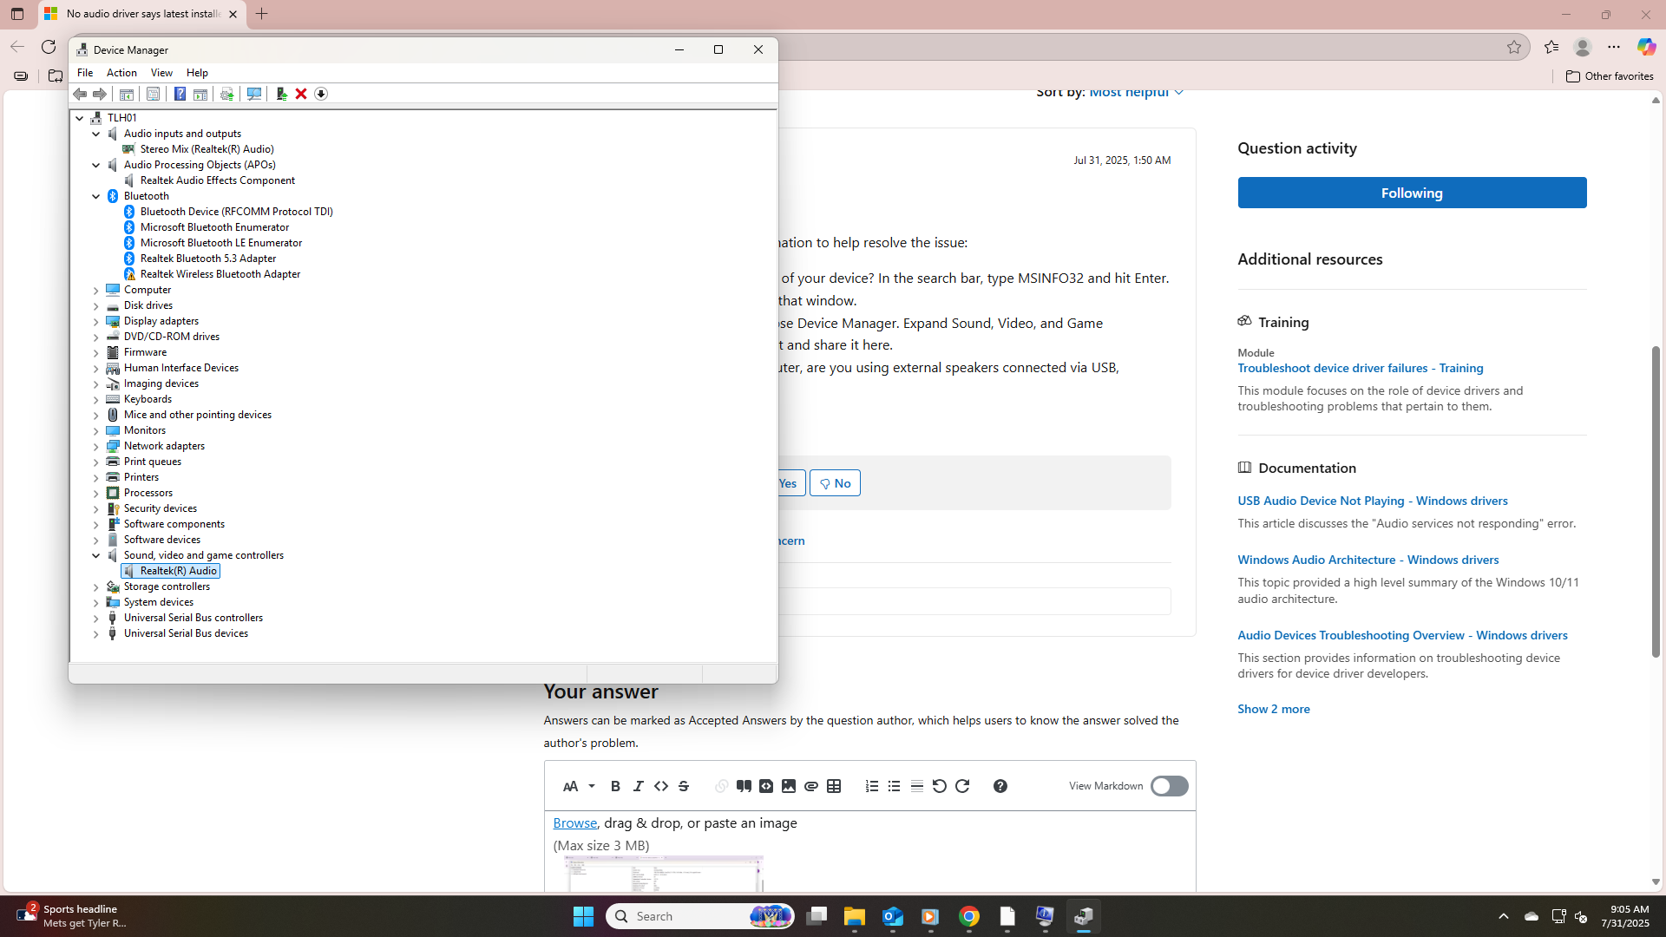
Task: Open File Explorer from the taskbar
Action: pyautogui.click(x=855, y=916)
